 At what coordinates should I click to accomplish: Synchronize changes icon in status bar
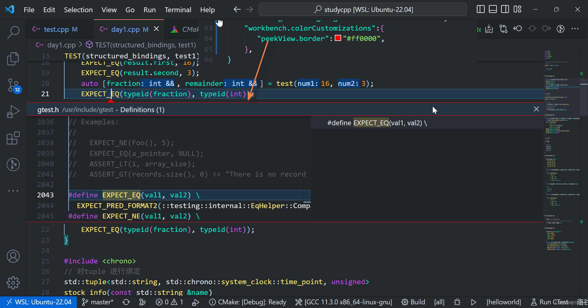[x=126, y=302]
